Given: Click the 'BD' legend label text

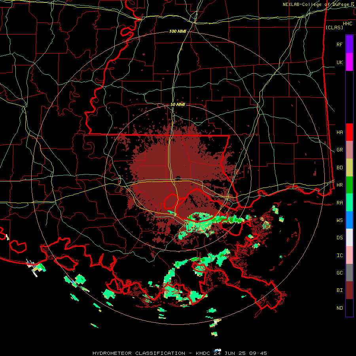Looking at the screenshot, I should (x=340, y=168).
